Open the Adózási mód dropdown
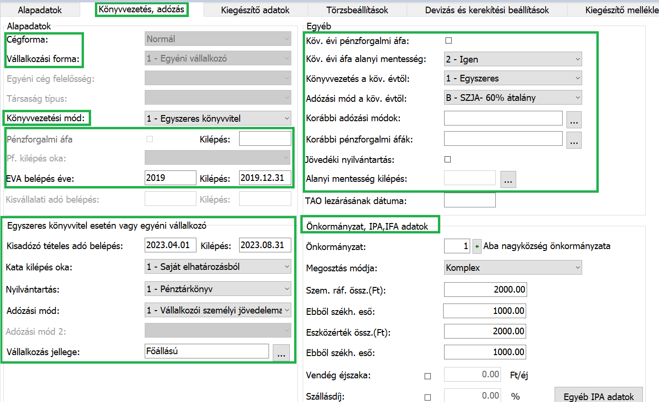The image size is (659, 402). click(x=218, y=311)
